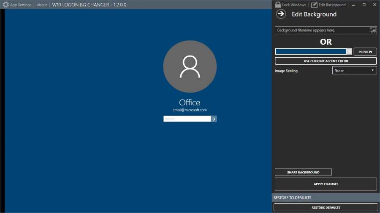Viewport: 380px width, 213px height.
Task: Click the user avatar picture
Action: tap(190, 67)
